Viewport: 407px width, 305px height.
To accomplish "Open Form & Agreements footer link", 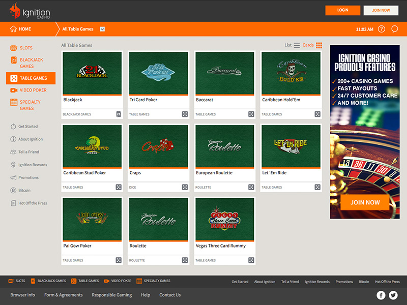I will pos(63,295).
